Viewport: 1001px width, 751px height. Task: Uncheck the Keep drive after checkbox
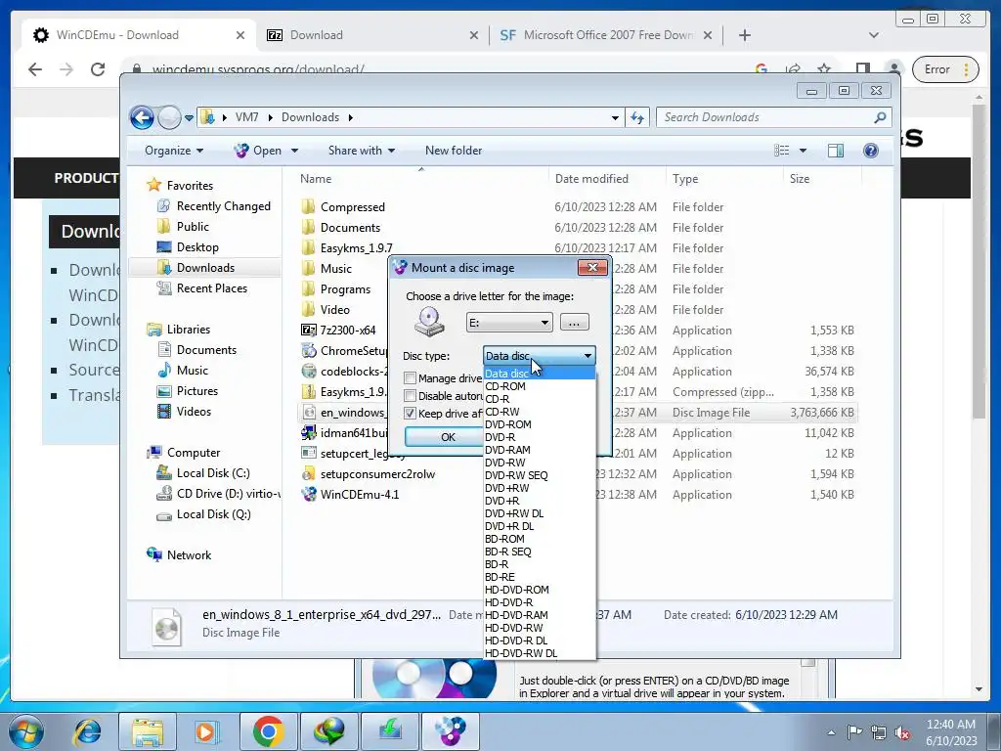tap(410, 414)
